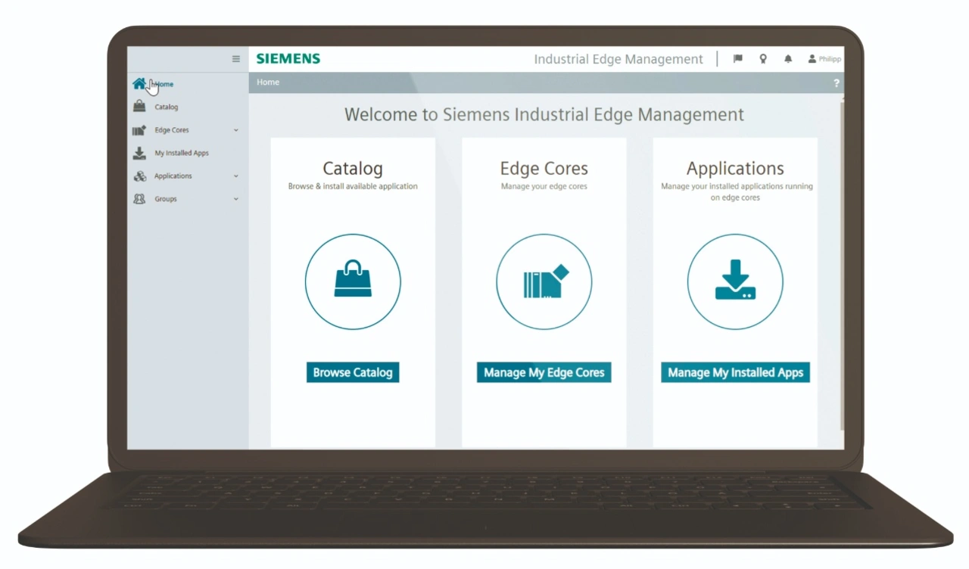This screenshot has height=569, width=969.
Task: Open notifications bell icon
Action: [788, 59]
